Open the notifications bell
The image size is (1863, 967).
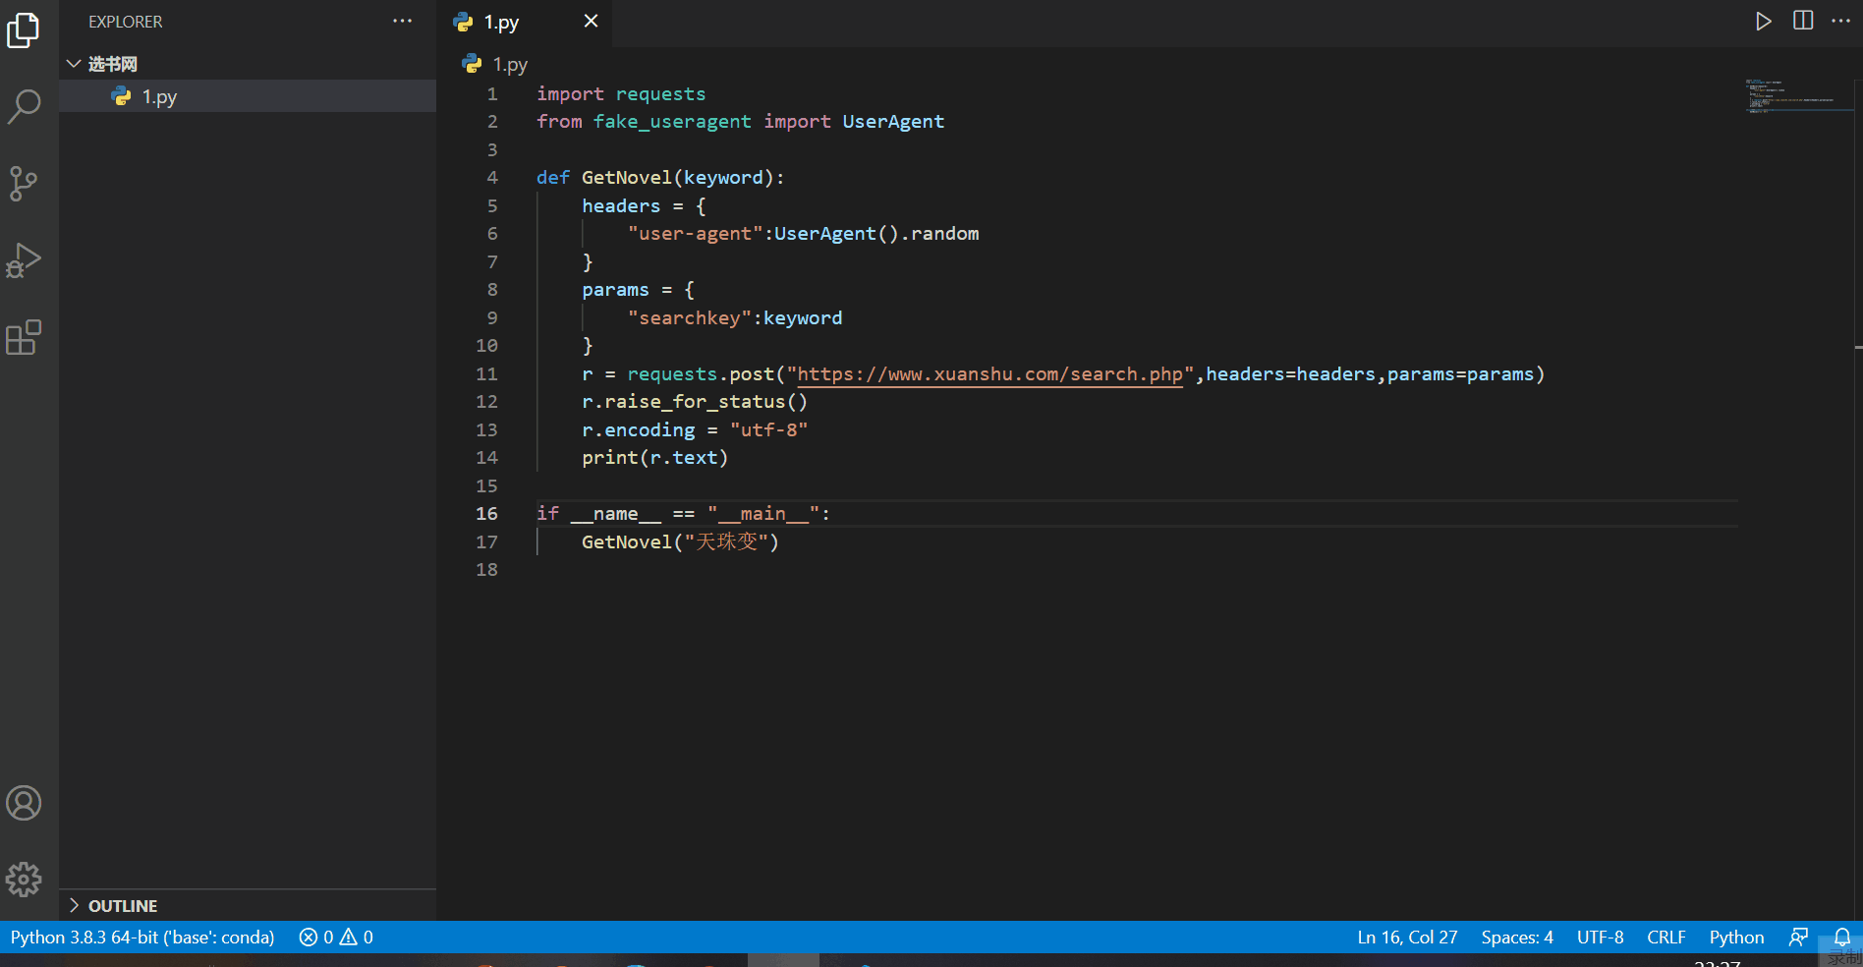(x=1841, y=937)
